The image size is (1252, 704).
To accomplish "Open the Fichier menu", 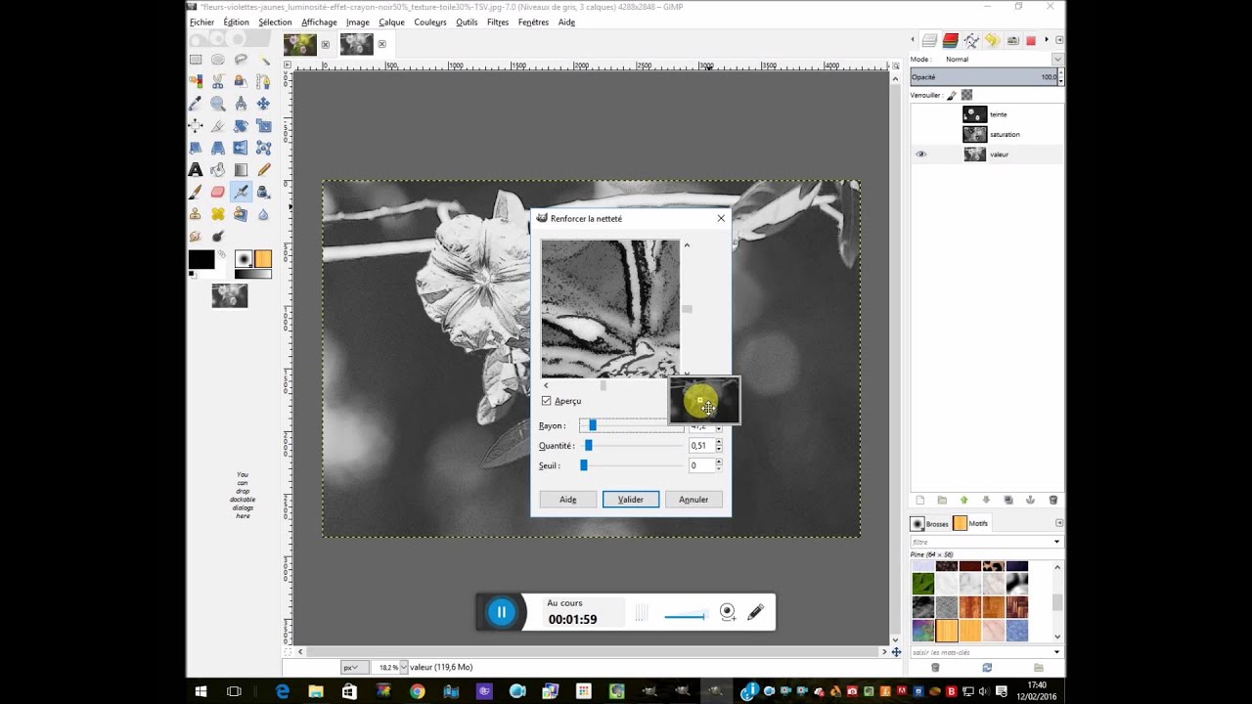I will point(201,22).
